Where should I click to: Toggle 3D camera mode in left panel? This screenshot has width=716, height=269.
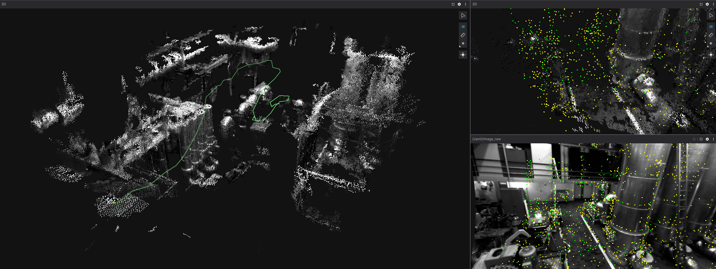coord(463,27)
